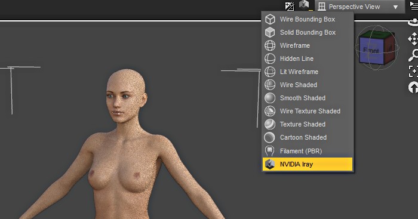Image resolution: width=418 pixels, height=219 pixels.
Task: Click the viewport view cube Front face
Action: click(x=371, y=51)
